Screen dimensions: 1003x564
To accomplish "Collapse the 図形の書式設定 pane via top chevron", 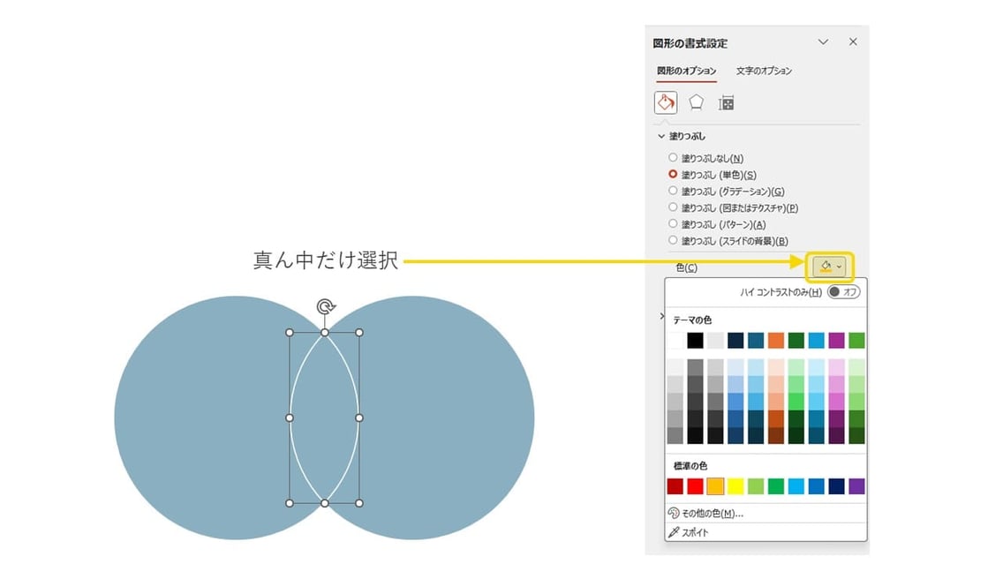I will pos(824,41).
